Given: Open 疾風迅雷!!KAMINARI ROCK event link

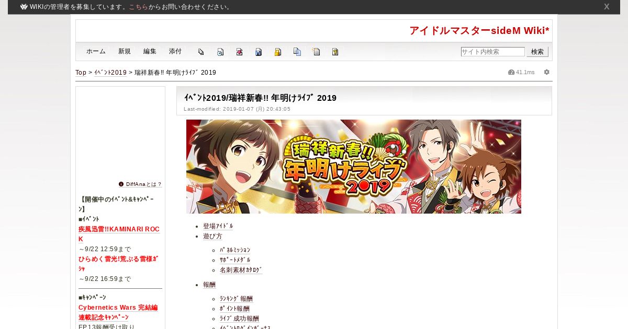Looking at the screenshot, I should [119, 234].
